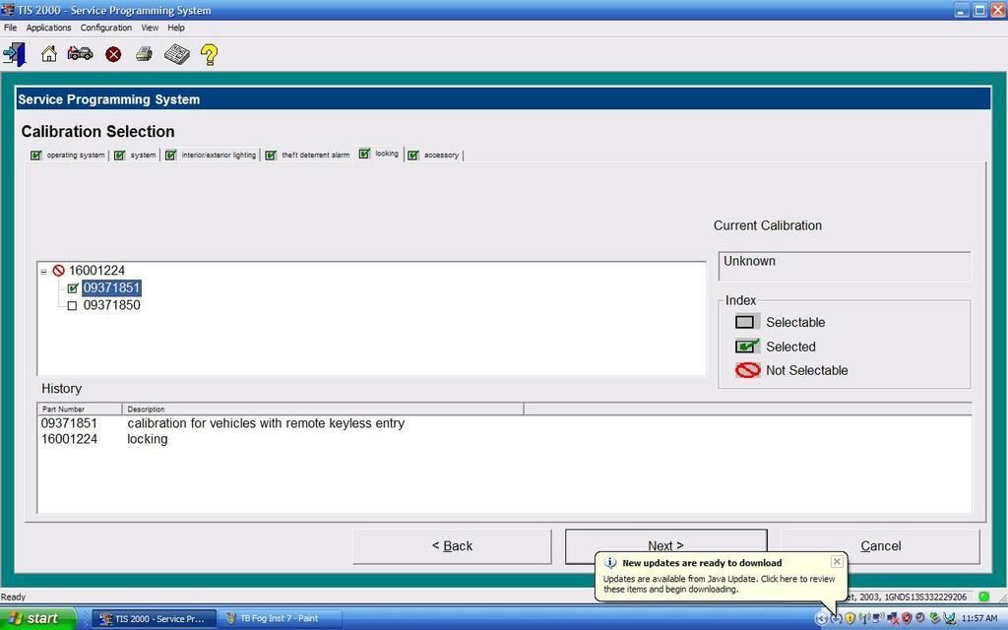Image resolution: width=1008 pixels, height=630 pixels.
Task: Close the Java update notification balloon
Action: [837, 561]
